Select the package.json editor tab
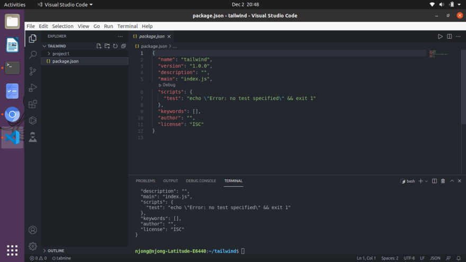 (x=152, y=36)
